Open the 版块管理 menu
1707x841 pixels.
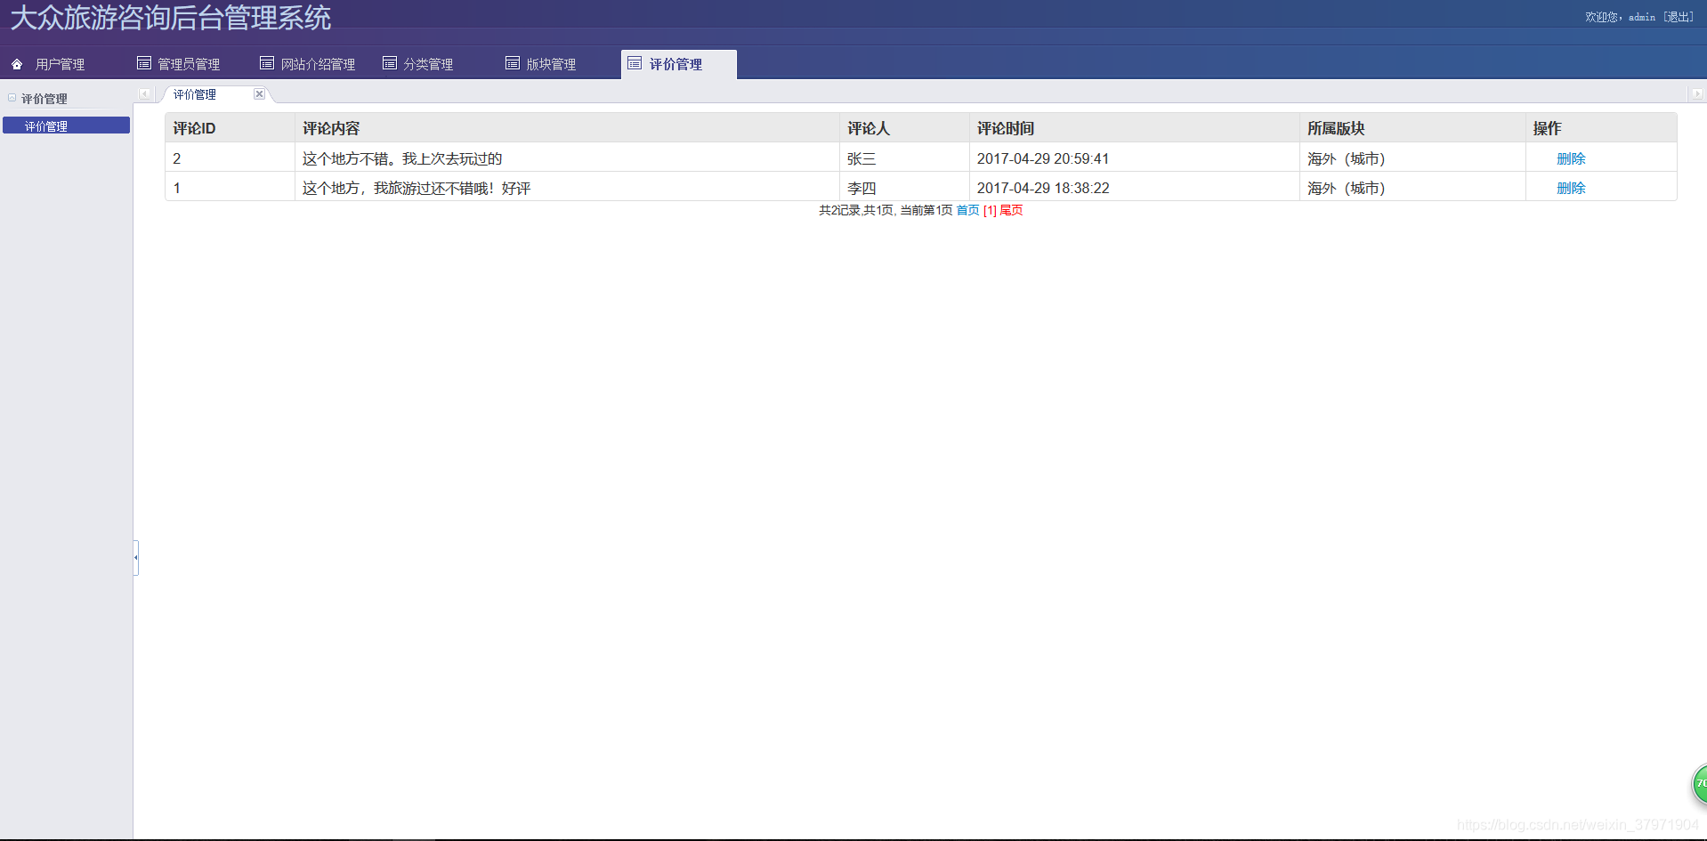pos(551,64)
